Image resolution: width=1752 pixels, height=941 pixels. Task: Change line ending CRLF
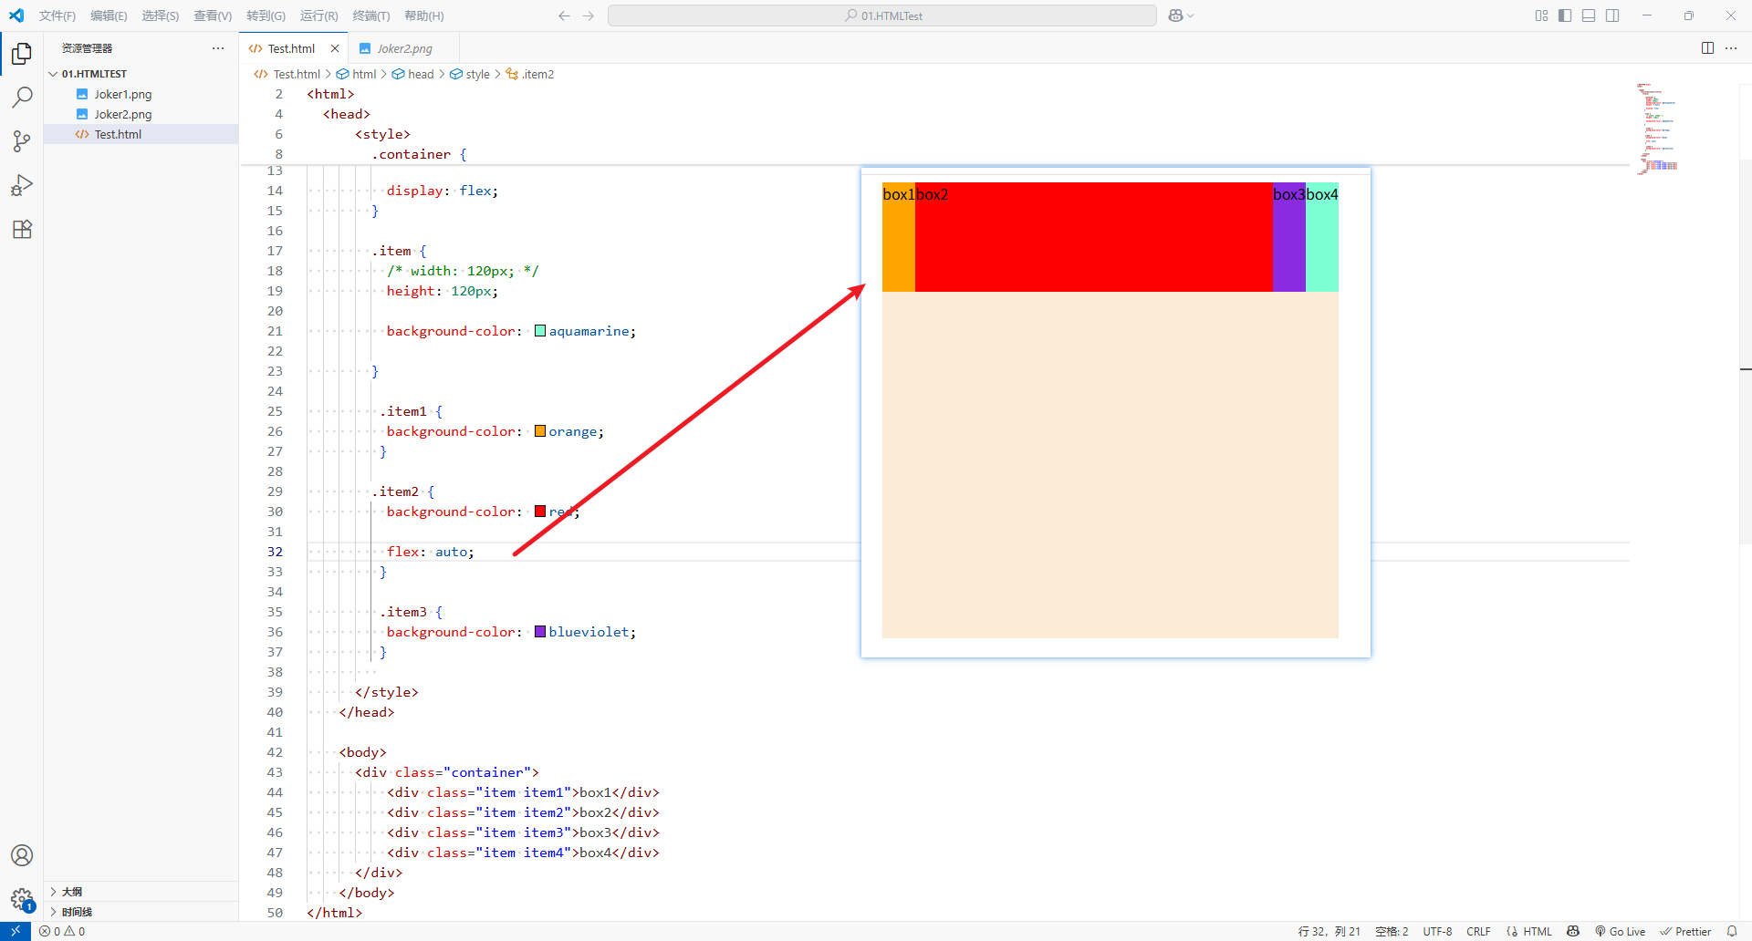tap(1478, 931)
